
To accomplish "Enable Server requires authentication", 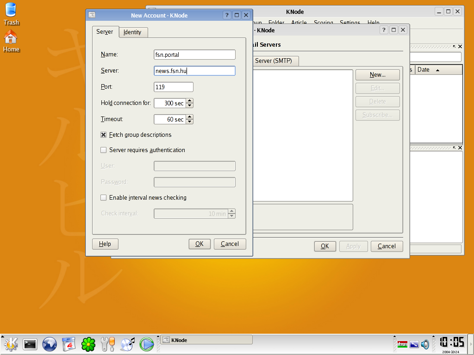I will 103,150.
